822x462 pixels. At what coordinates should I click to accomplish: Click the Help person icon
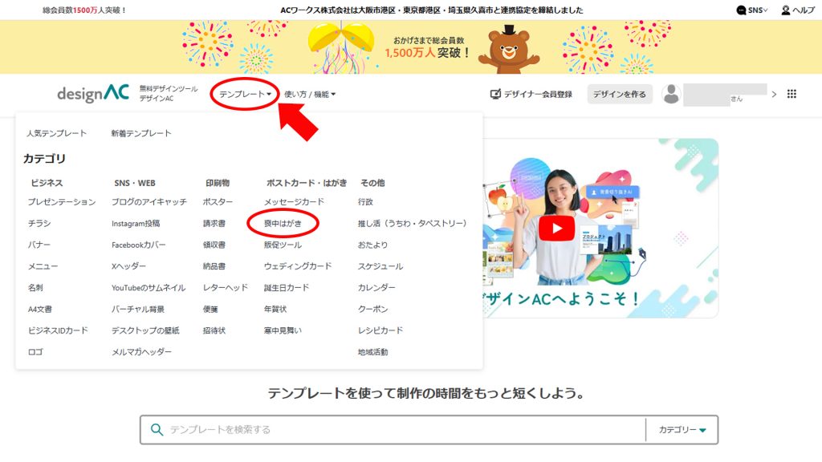786,10
